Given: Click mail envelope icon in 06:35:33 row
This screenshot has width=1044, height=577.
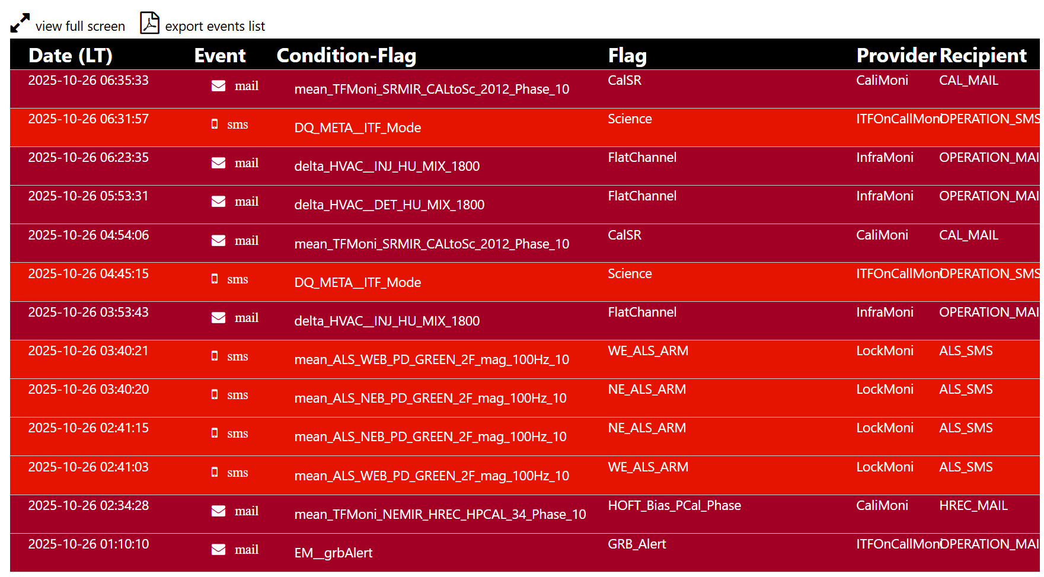Looking at the screenshot, I should coord(218,86).
